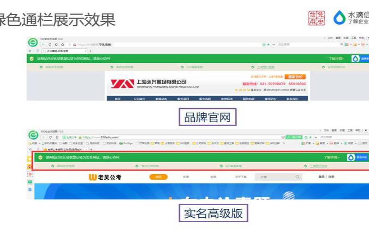Screen dimensions: 369x231
Task: Refresh the page in the 932edu browser
Action: click(x=50, y=137)
